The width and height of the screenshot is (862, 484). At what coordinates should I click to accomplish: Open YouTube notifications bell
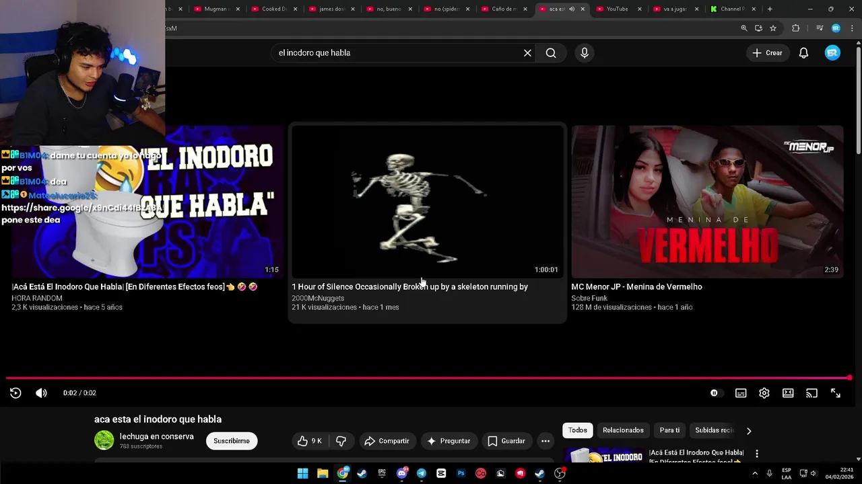(x=803, y=53)
